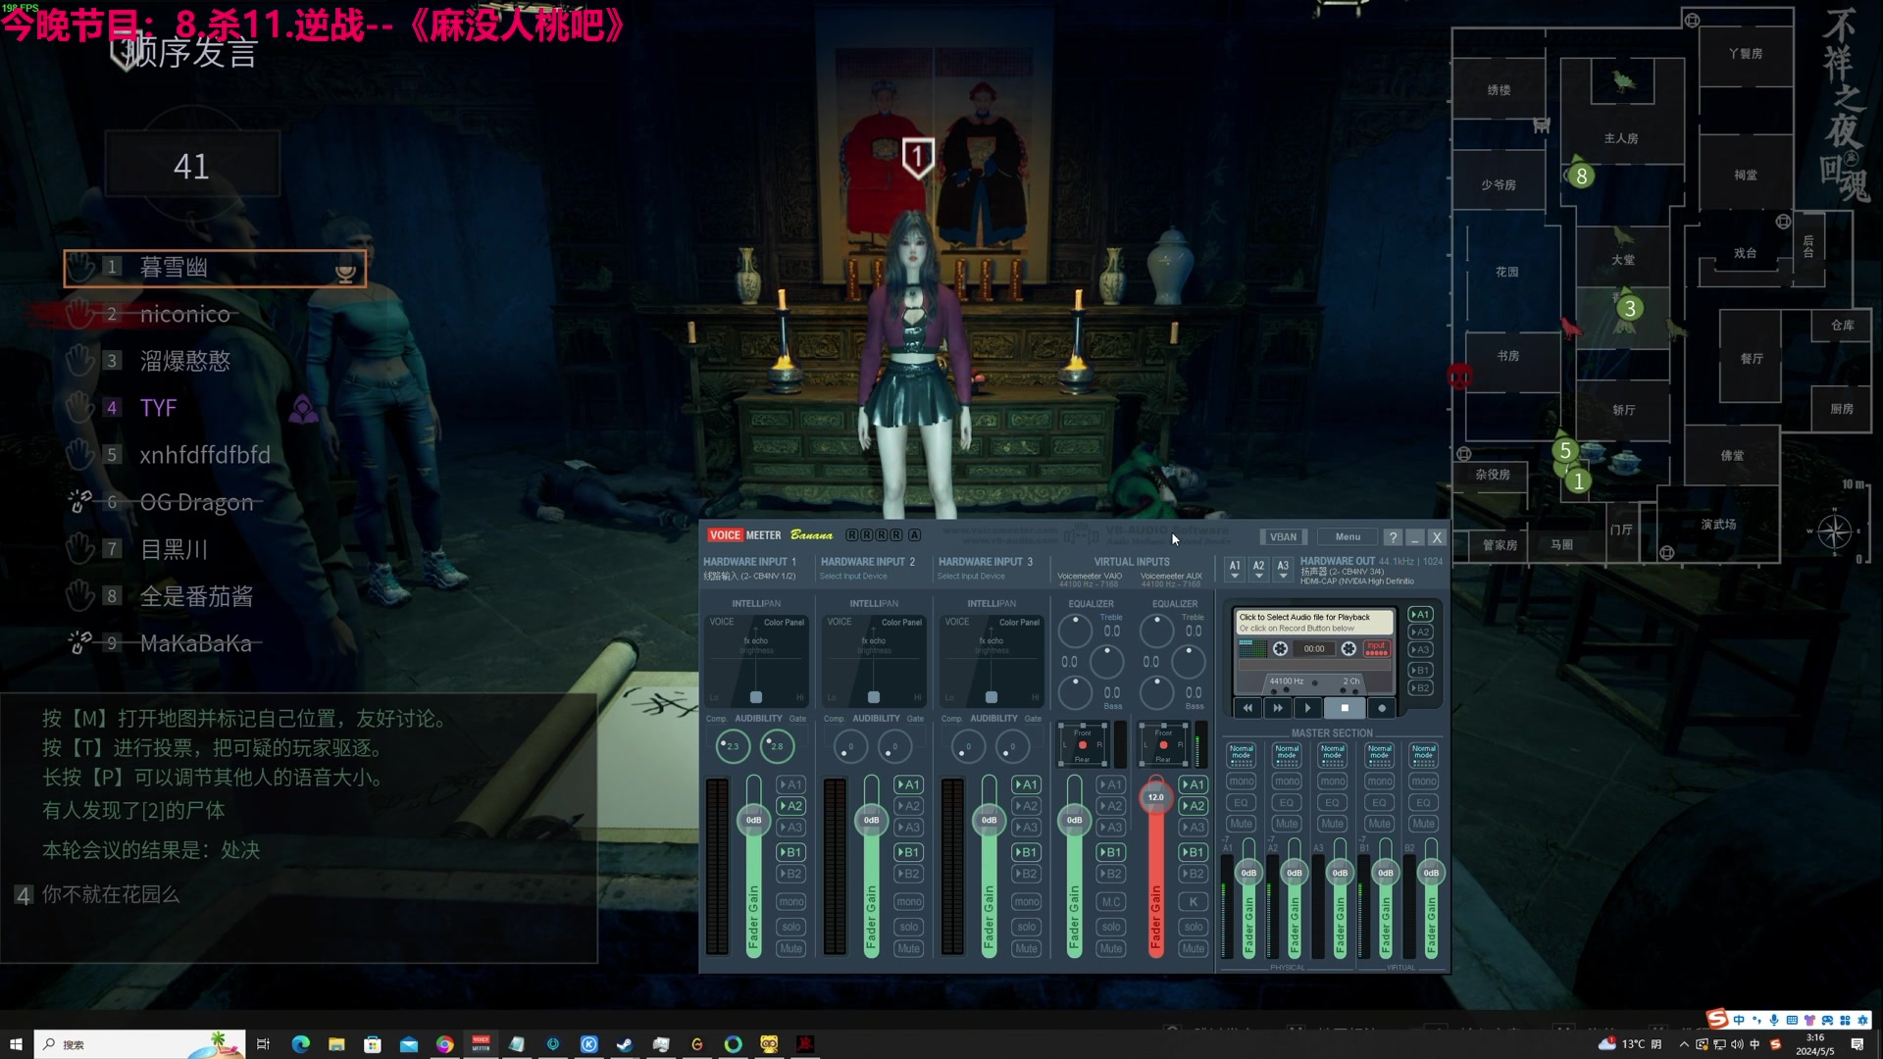Toggle A3 routing on Hardware Input 1
The height and width of the screenshot is (1059, 1883).
[790, 828]
